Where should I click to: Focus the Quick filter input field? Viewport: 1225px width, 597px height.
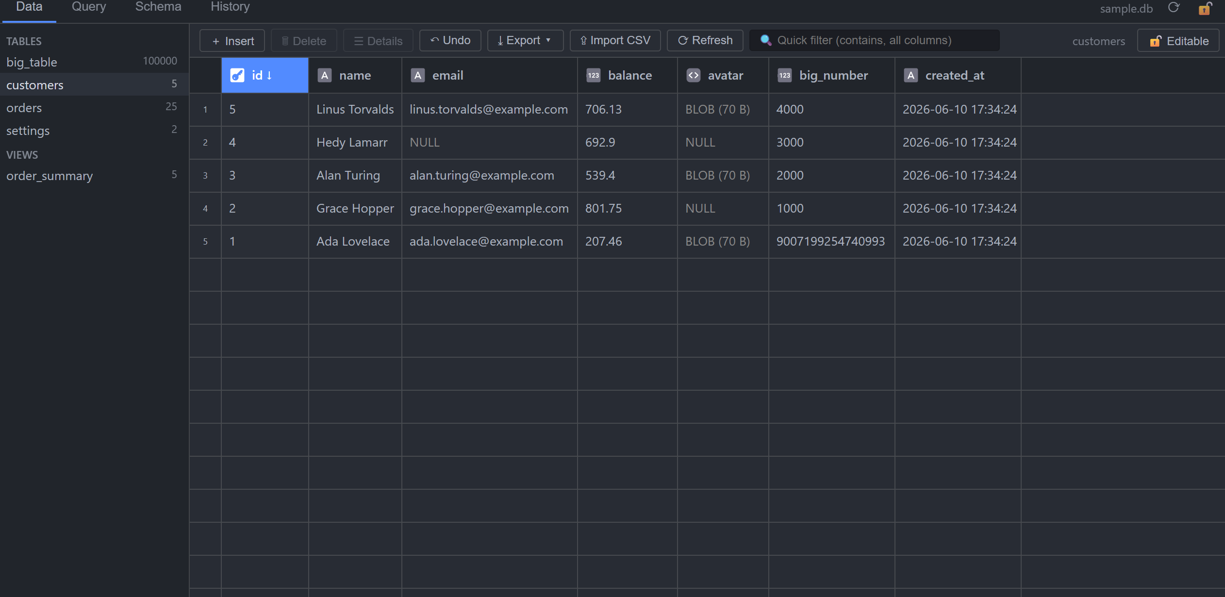tap(874, 40)
